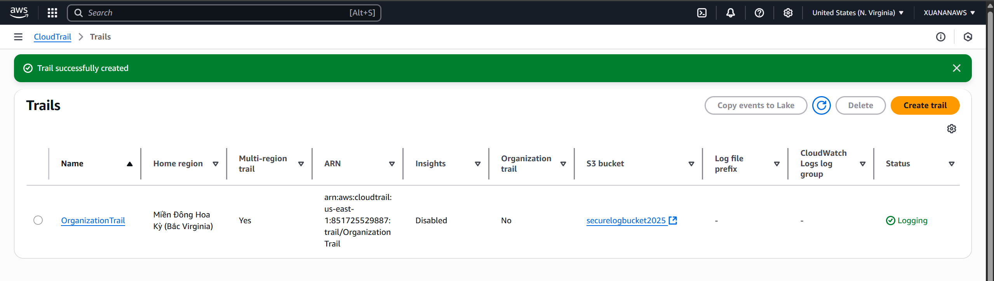Open the AWS services grid menu

52,13
